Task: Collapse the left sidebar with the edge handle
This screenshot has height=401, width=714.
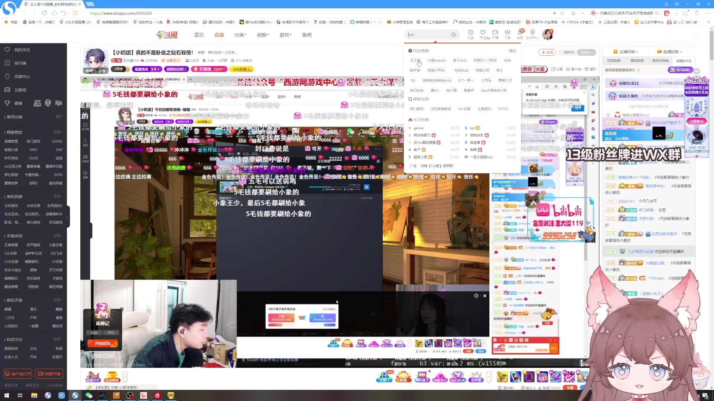Action: click(68, 217)
